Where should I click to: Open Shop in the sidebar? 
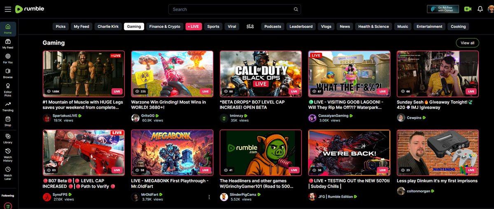point(8,121)
